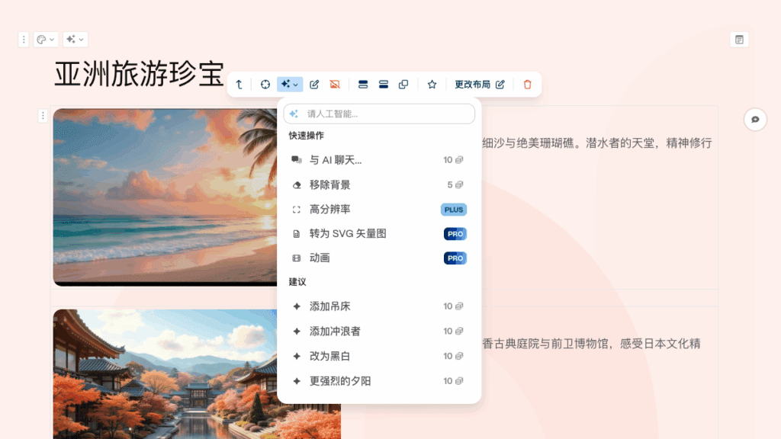Click the focal point crosshair icon
The image size is (781, 439).
pos(265,85)
